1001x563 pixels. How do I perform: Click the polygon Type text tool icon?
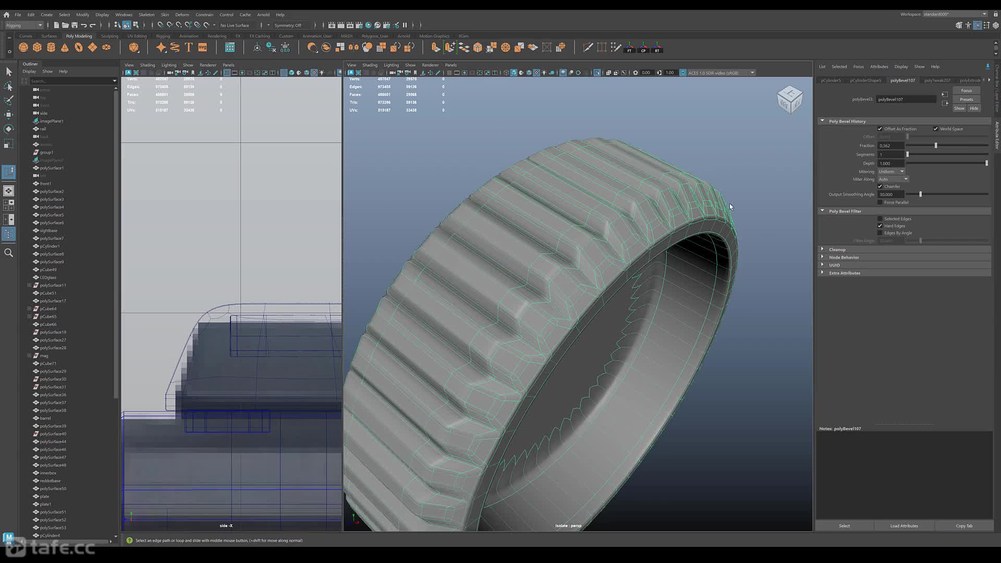pyautogui.click(x=189, y=47)
